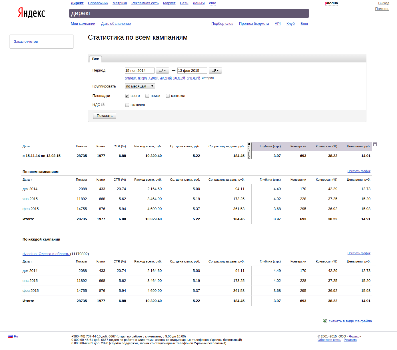Open Директ in top navigation
The image size is (397, 350).
coord(77,3)
